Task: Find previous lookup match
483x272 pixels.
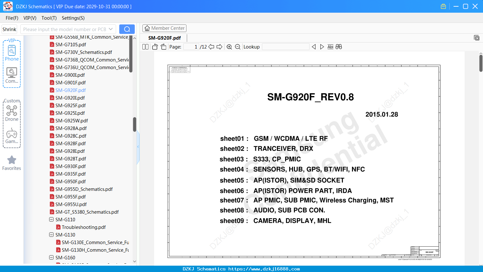Action: pyautogui.click(x=314, y=47)
